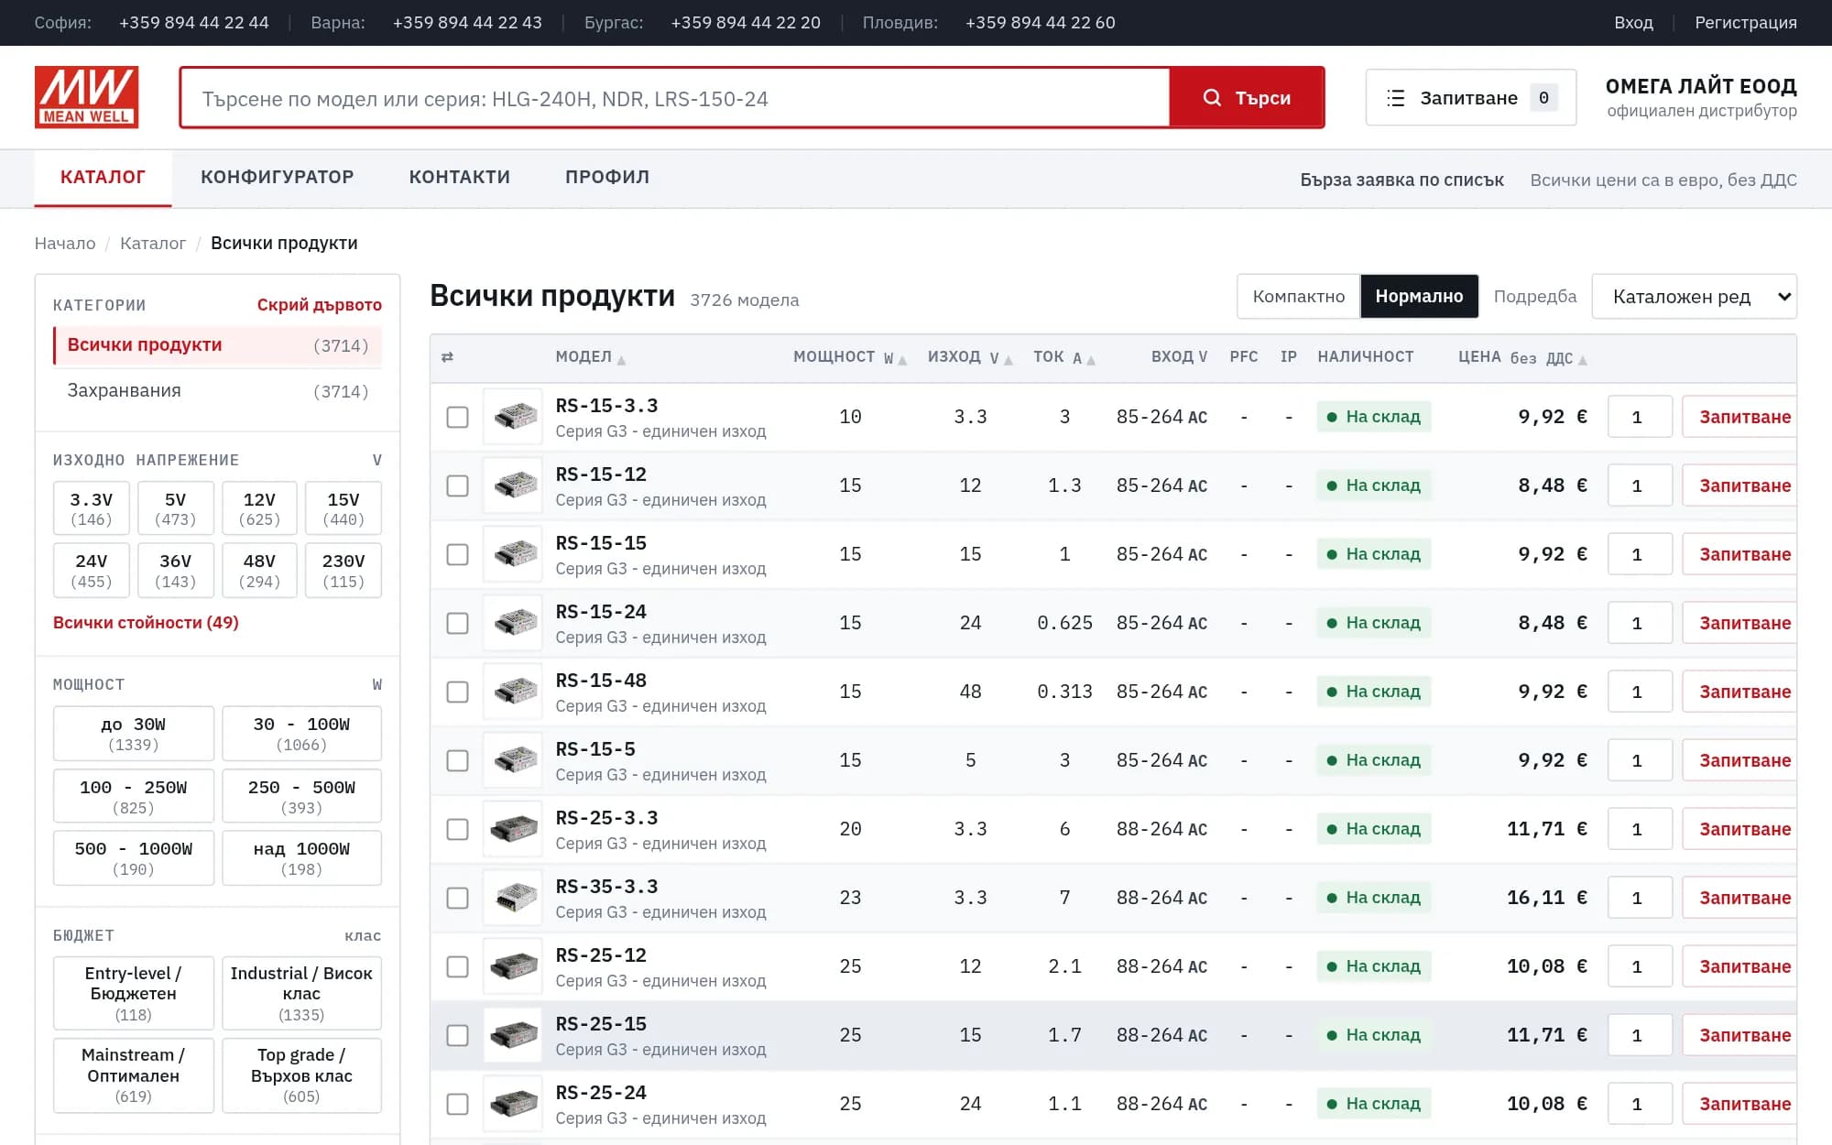Sort by power using МОЩНОСТ W header
The image size is (1832, 1145).
850,357
